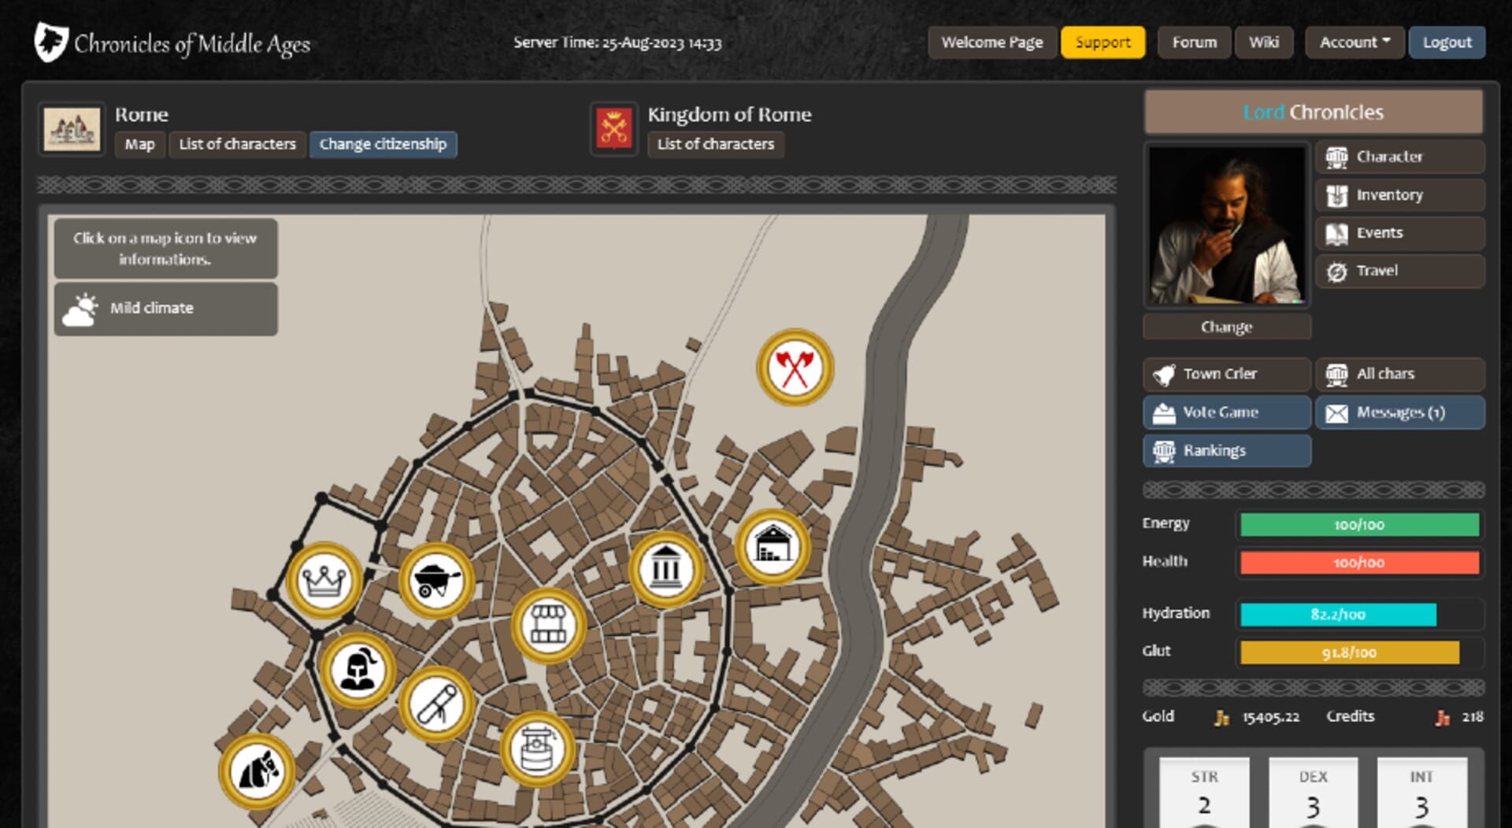
Task: Click the knight helmet map icon
Action: 358,671
